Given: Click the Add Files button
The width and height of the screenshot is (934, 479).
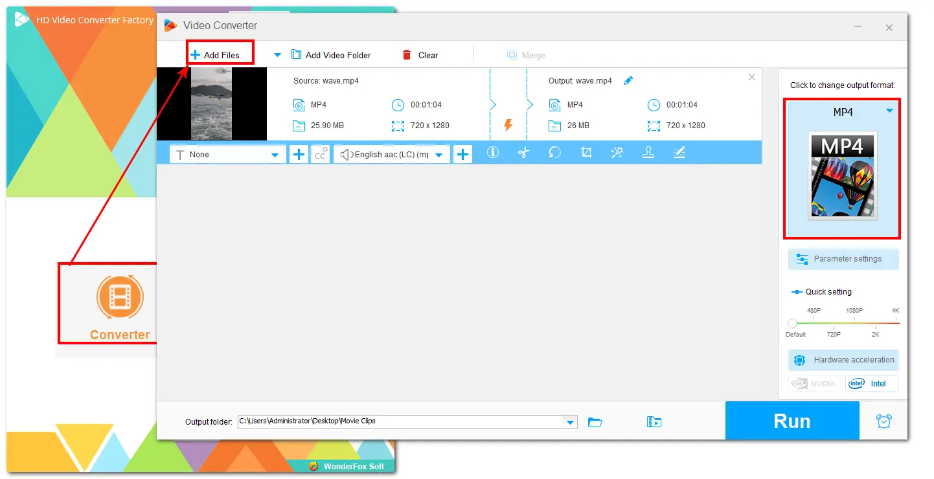Looking at the screenshot, I should coord(215,55).
